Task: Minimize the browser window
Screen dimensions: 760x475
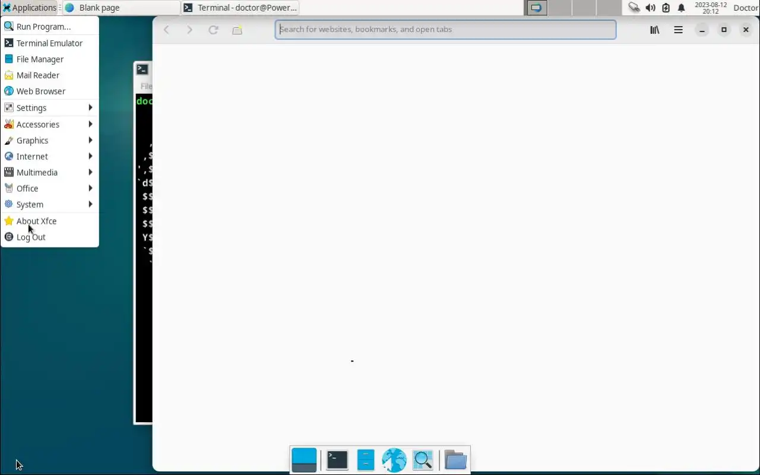Action: pyautogui.click(x=702, y=30)
